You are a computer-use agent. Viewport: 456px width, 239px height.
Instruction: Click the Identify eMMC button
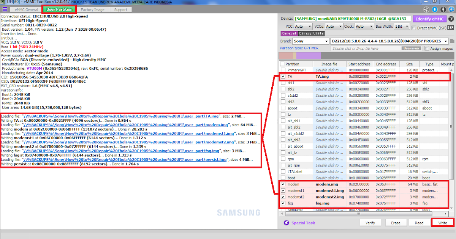429,19
